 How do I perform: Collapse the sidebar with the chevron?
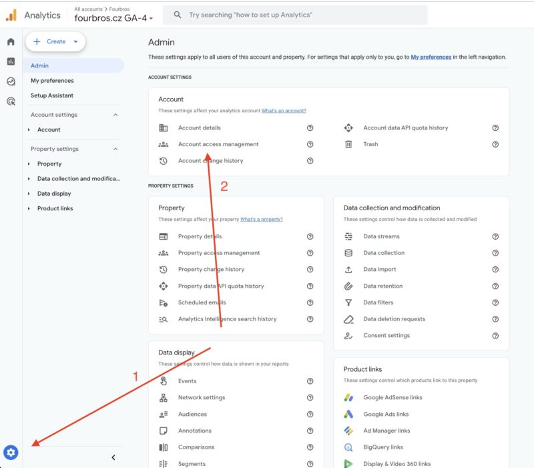113,457
